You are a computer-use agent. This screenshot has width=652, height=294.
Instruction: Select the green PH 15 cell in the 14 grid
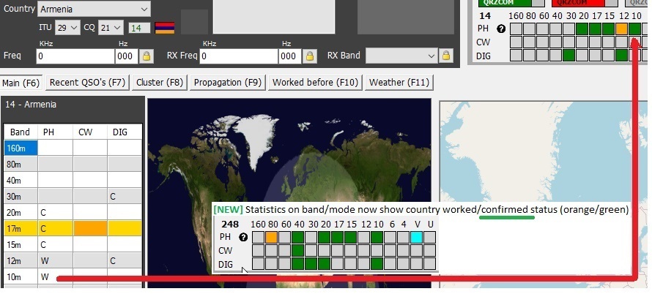tap(608, 29)
